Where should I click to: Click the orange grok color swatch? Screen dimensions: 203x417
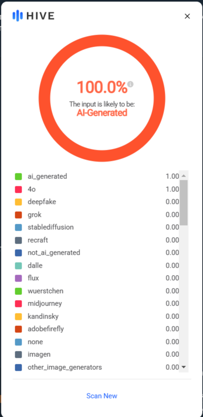click(18, 215)
